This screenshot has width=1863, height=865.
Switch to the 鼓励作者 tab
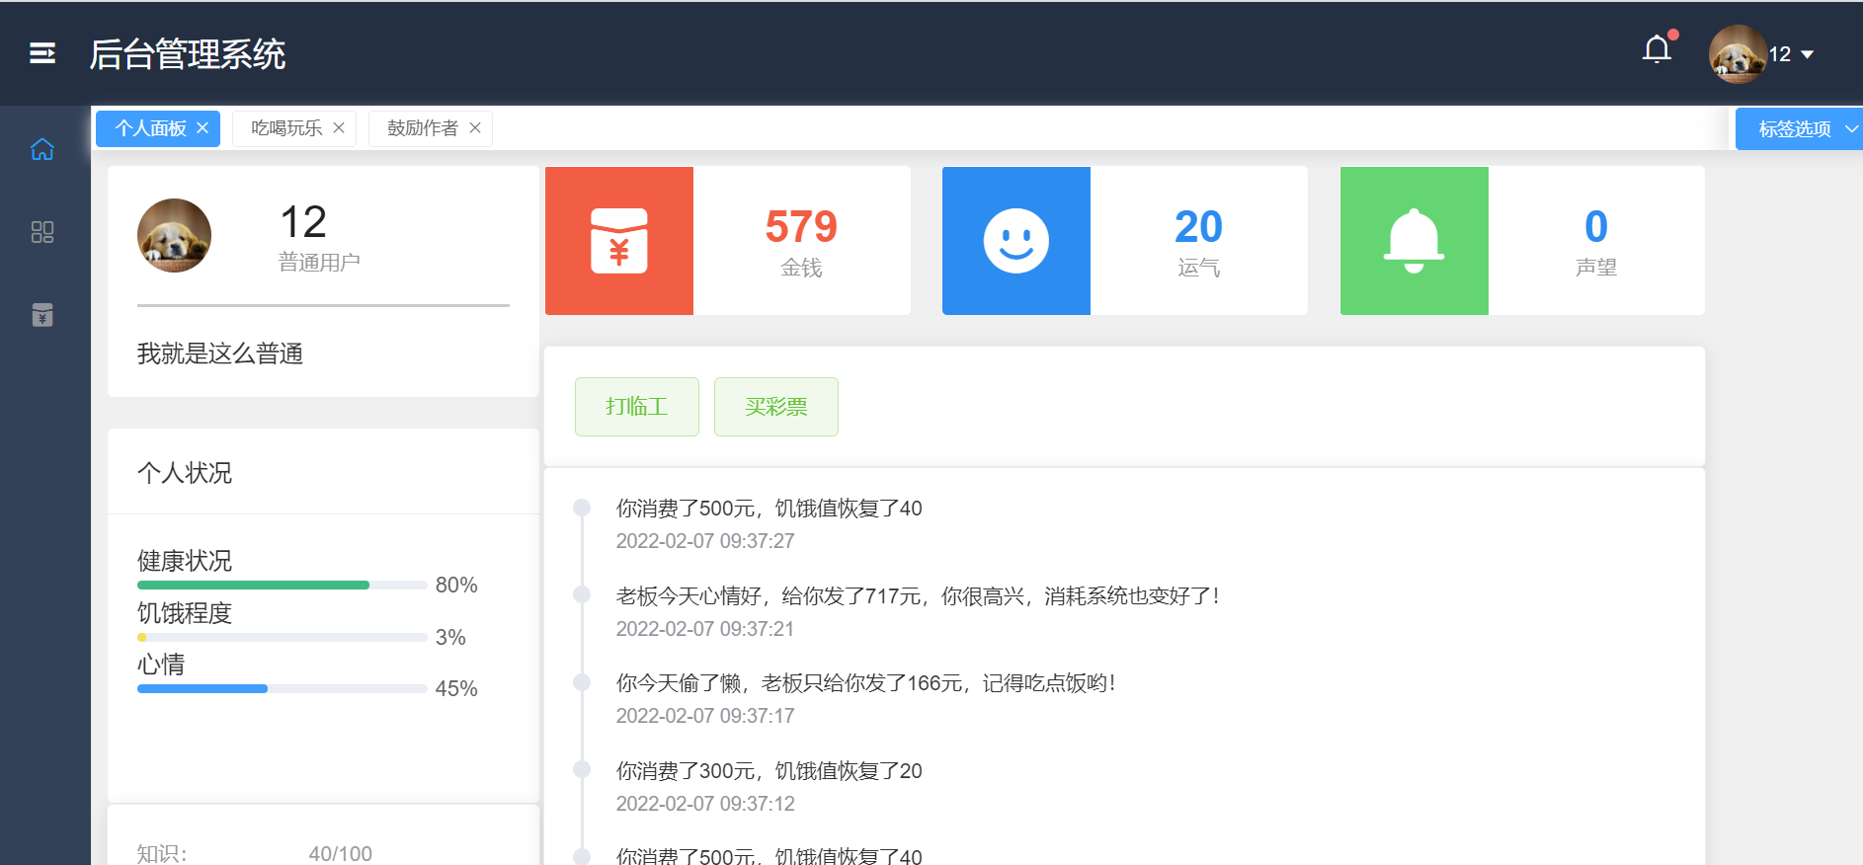click(x=423, y=128)
